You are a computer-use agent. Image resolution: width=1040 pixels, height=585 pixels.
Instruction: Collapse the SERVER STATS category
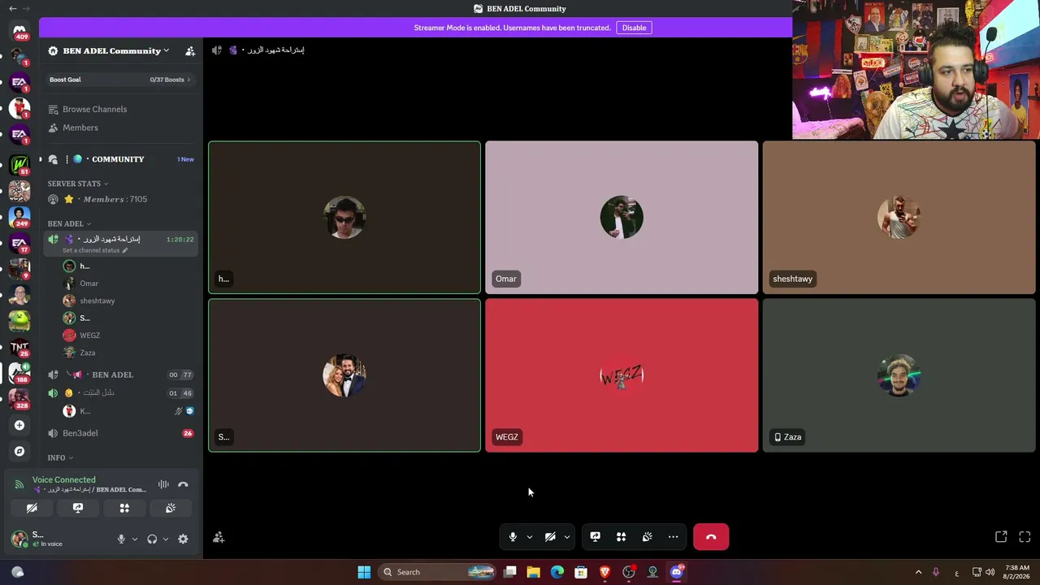click(78, 184)
